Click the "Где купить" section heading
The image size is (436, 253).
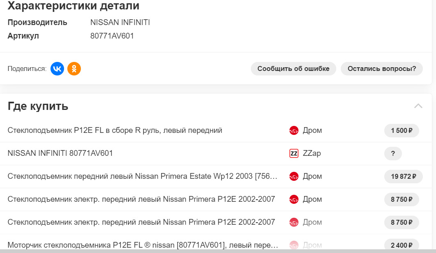[38, 106]
